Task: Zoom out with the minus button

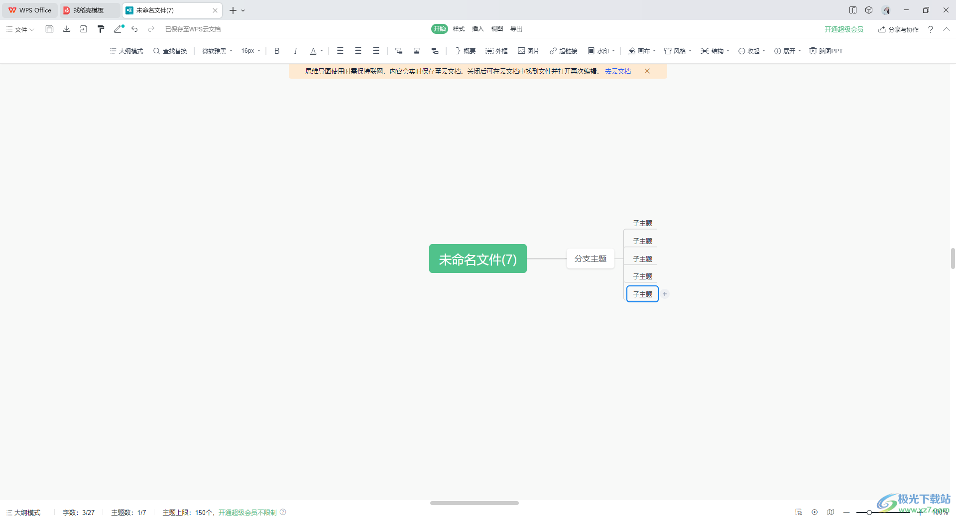Action: point(846,512)
